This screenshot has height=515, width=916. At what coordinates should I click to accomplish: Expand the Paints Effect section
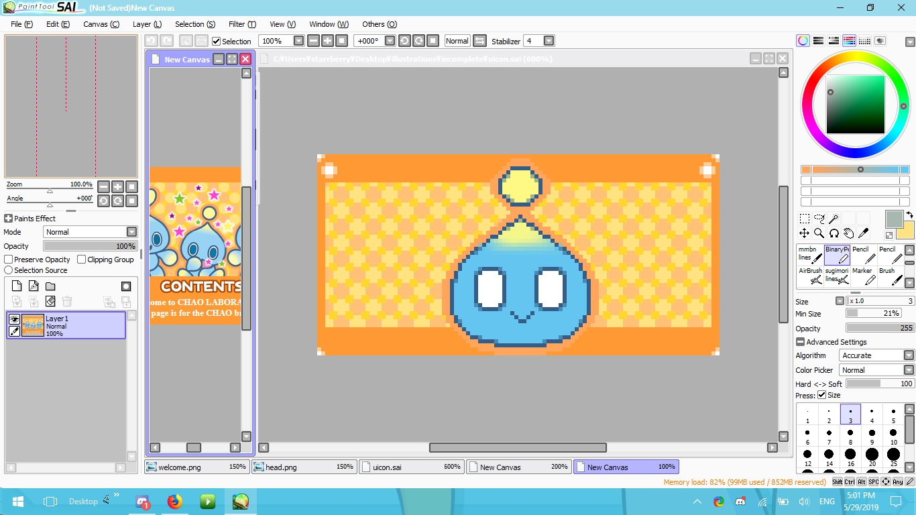tap(8, 219)
